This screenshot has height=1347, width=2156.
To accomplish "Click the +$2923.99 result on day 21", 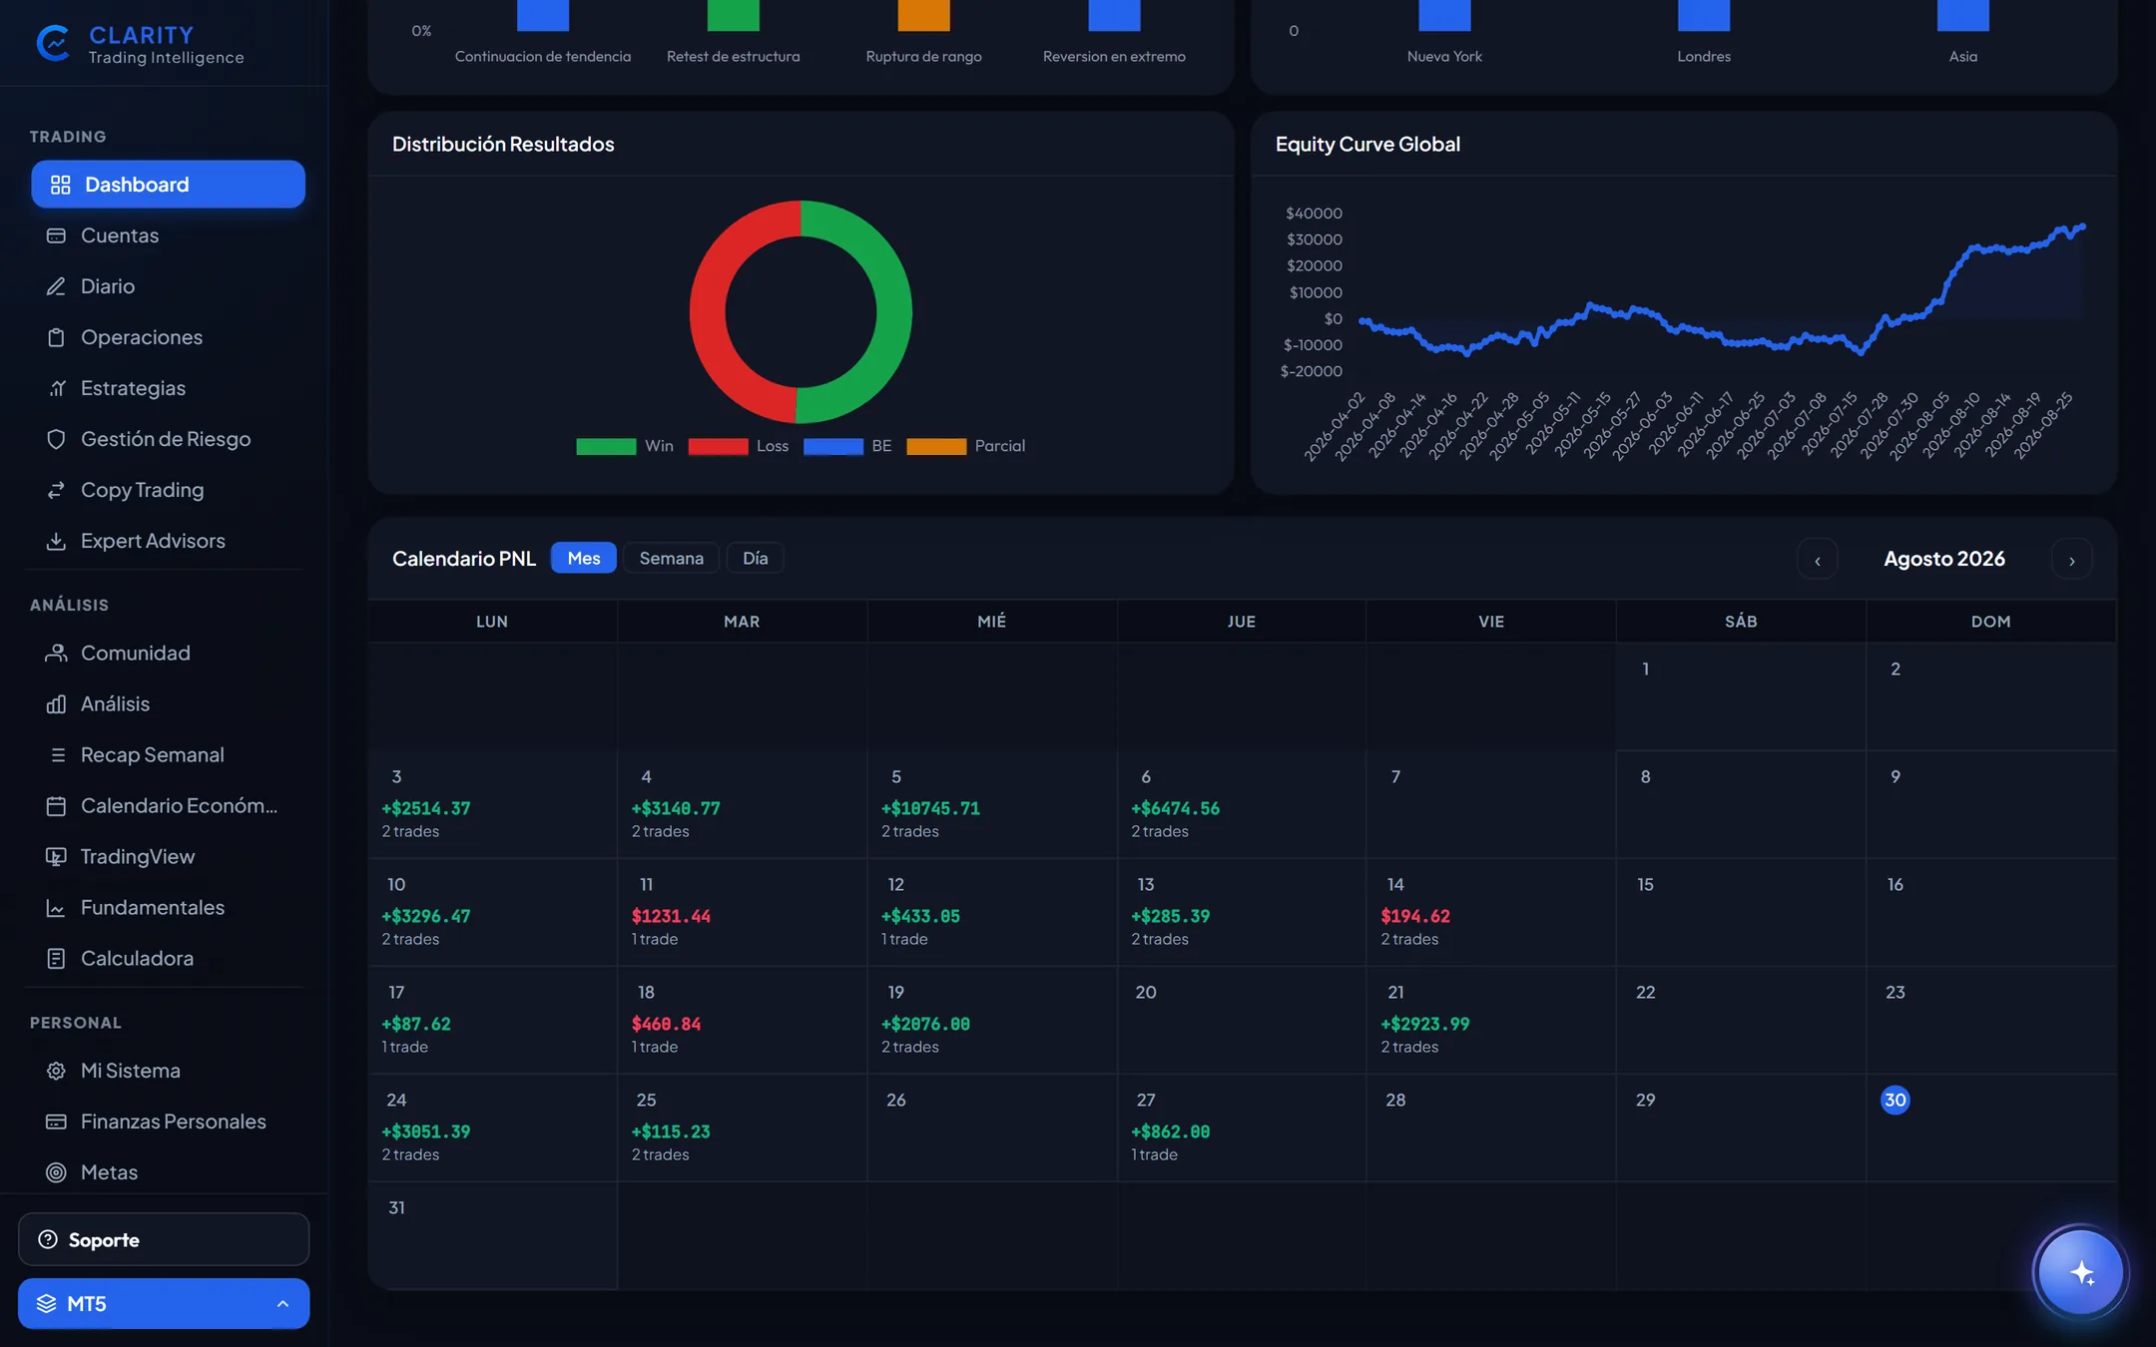I will (1425, 1024).
